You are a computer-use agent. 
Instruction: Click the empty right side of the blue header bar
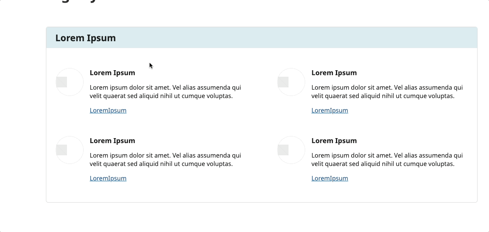coord(344,38)
